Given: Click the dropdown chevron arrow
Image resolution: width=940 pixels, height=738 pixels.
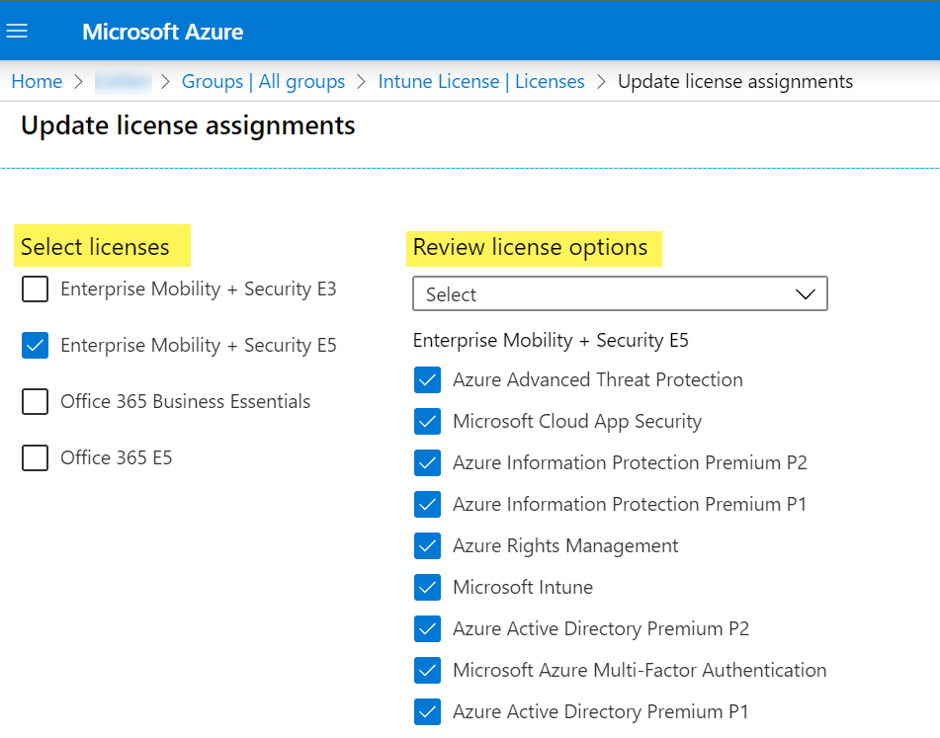Looking at the screenshot, I should pos(805,294).
